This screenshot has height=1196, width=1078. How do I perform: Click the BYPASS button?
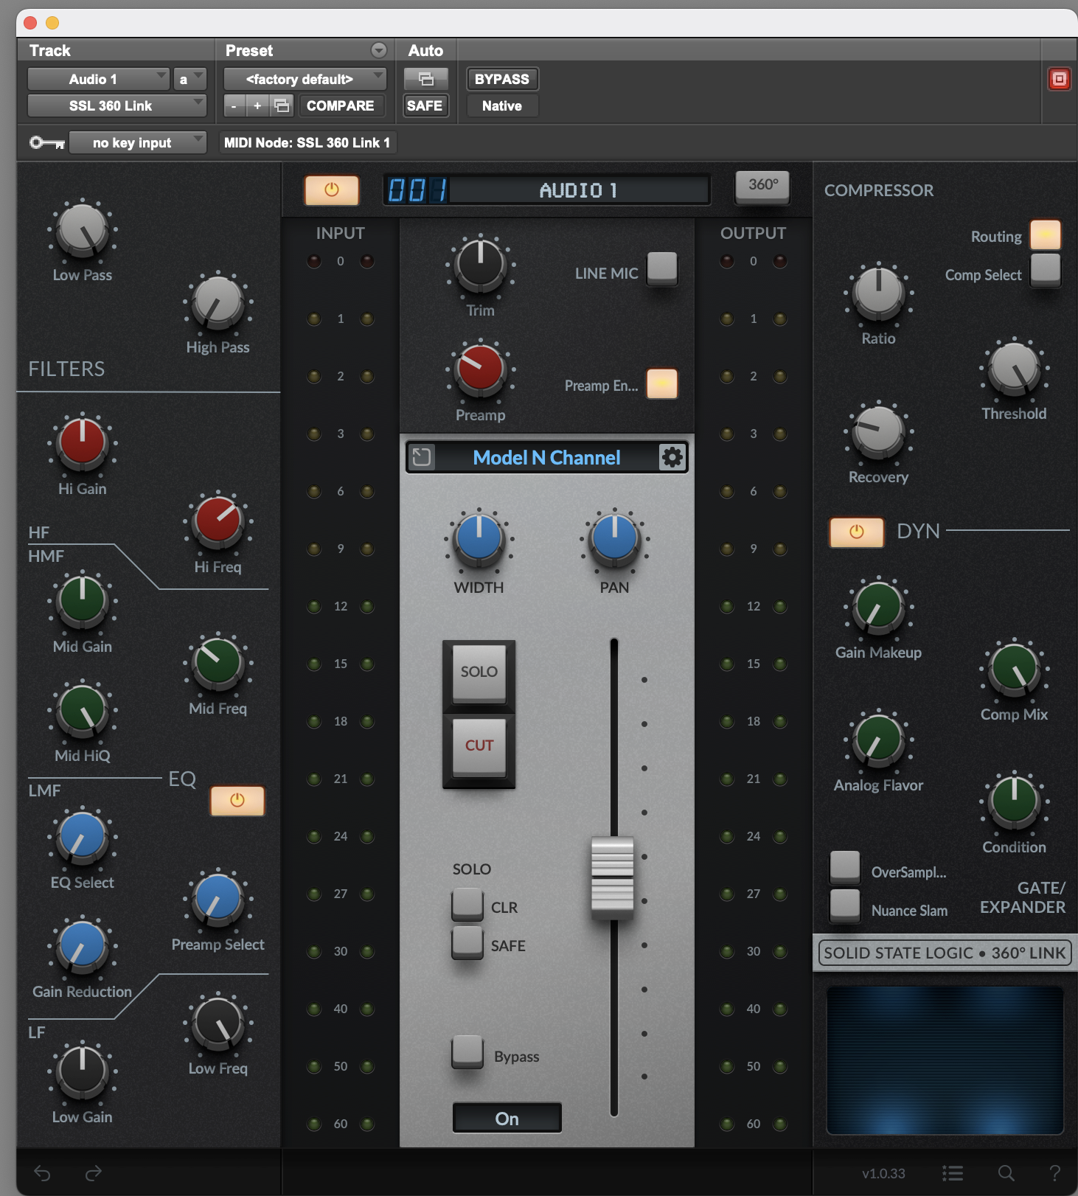502,79
